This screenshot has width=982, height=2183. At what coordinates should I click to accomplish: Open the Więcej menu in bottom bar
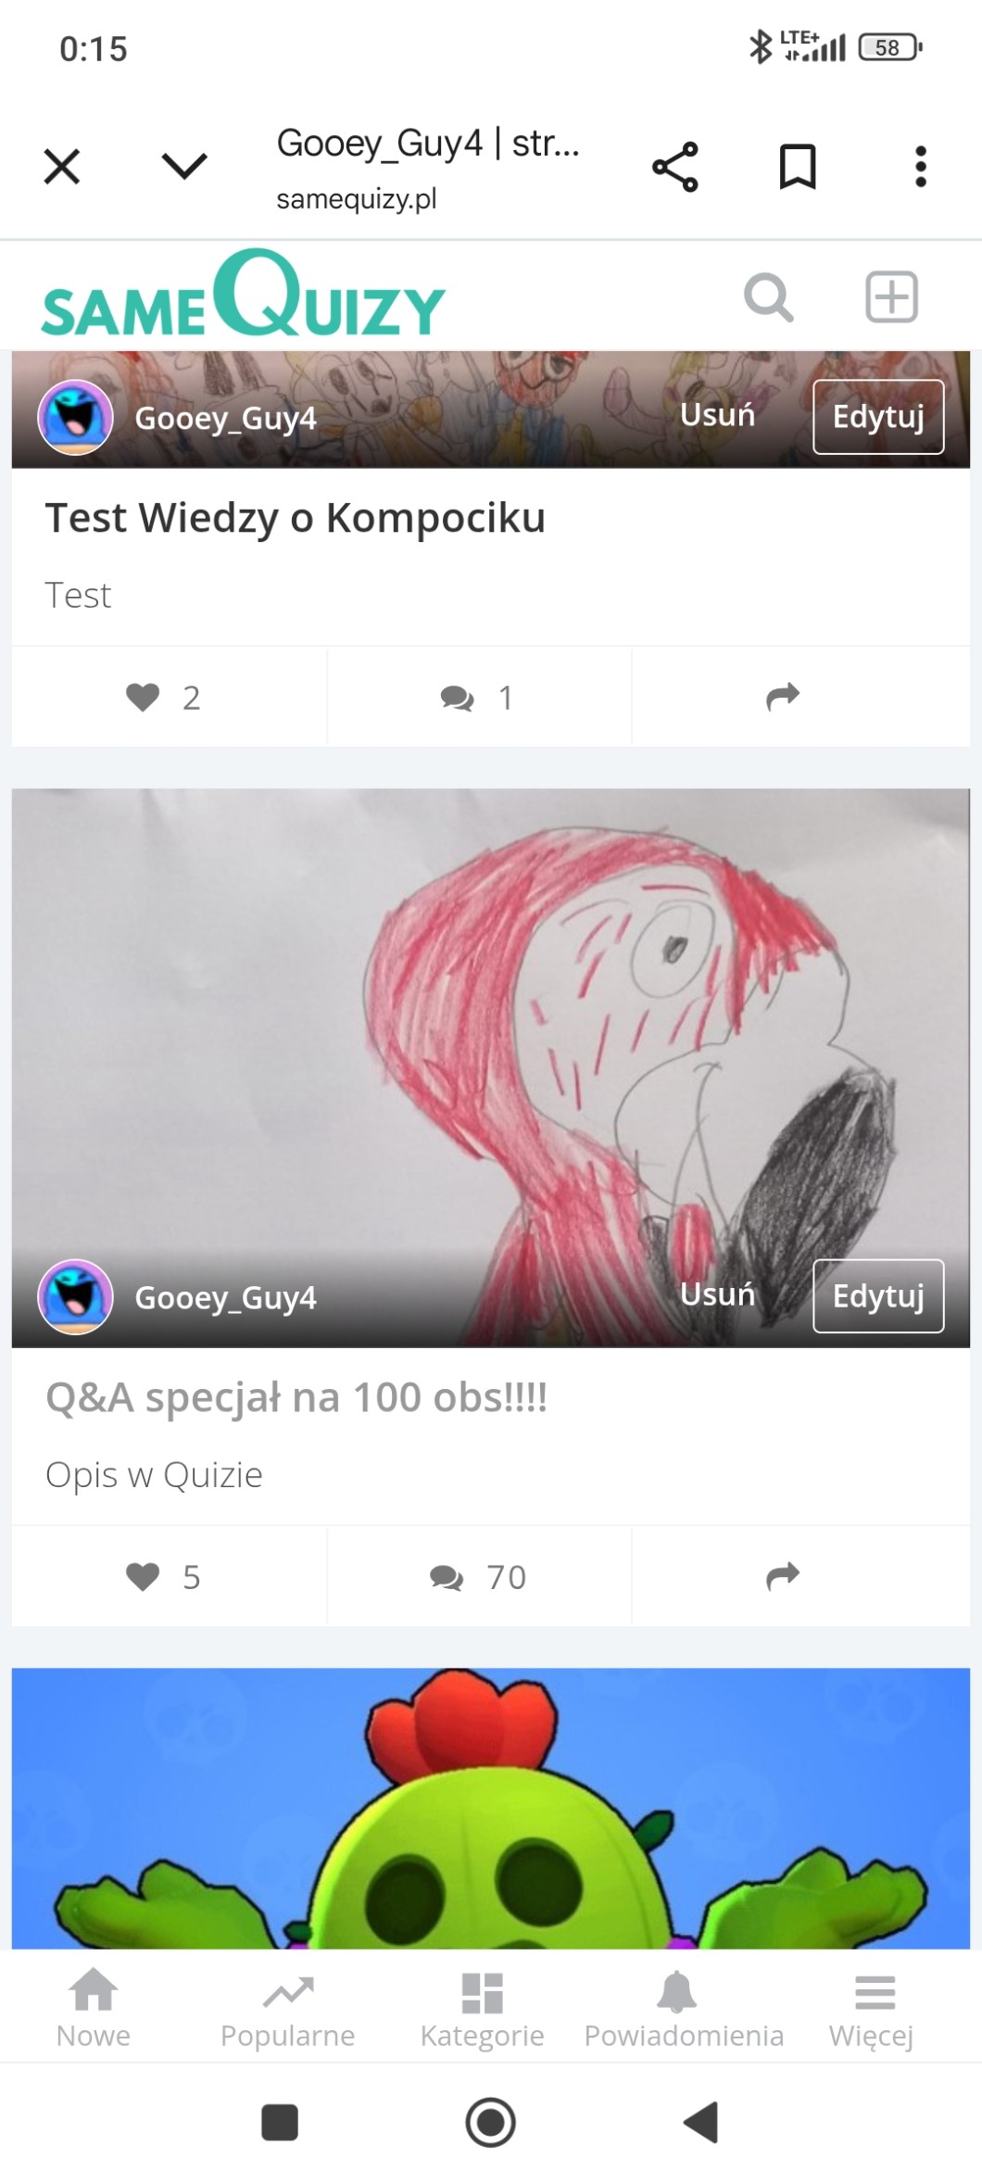[872, 2010]
